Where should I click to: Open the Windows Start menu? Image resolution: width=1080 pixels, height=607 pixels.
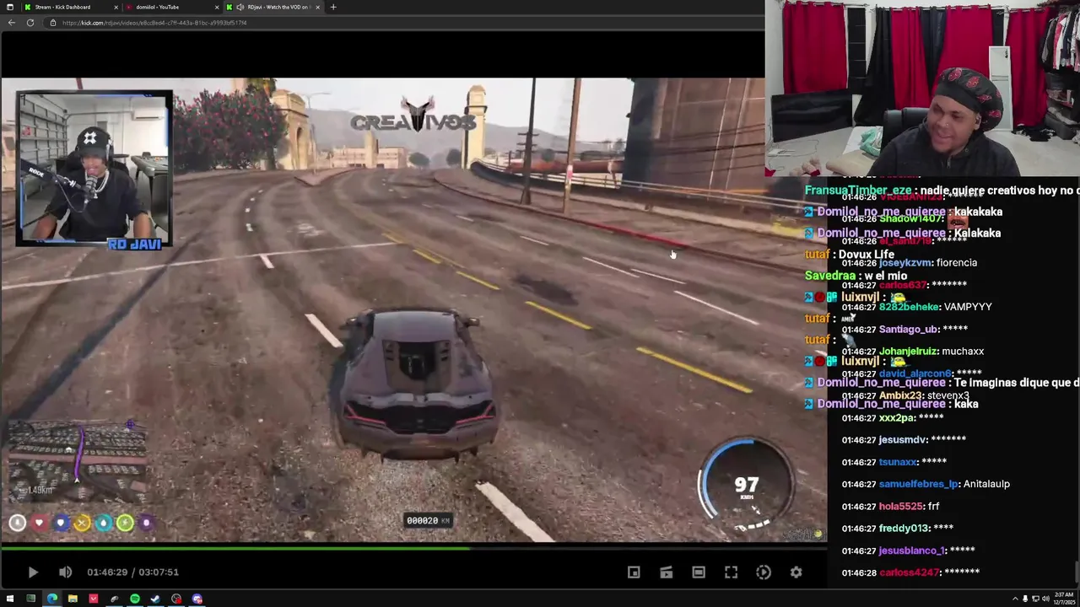[10, 599]
